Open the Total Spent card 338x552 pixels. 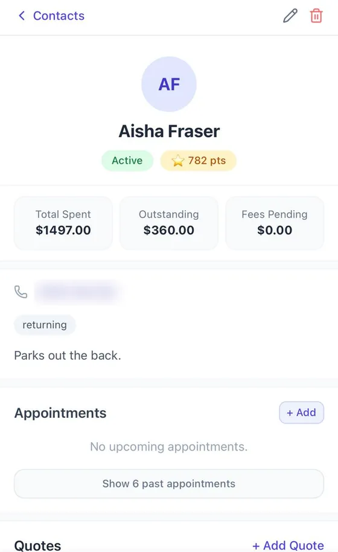pyautogui.click(x=63, y=223)
